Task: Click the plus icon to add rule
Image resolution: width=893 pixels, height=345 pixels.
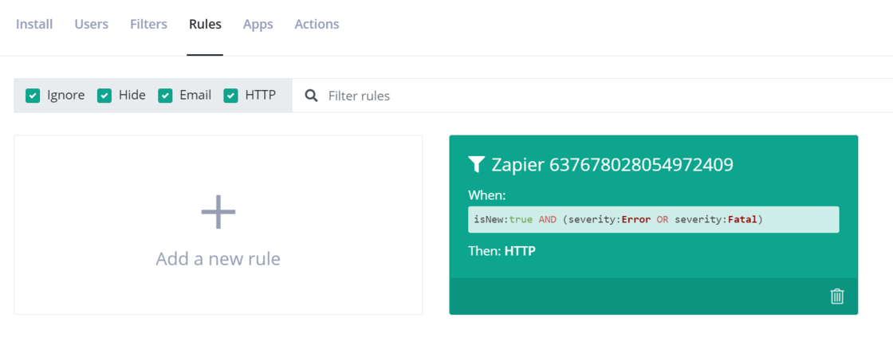Action: 218,212
